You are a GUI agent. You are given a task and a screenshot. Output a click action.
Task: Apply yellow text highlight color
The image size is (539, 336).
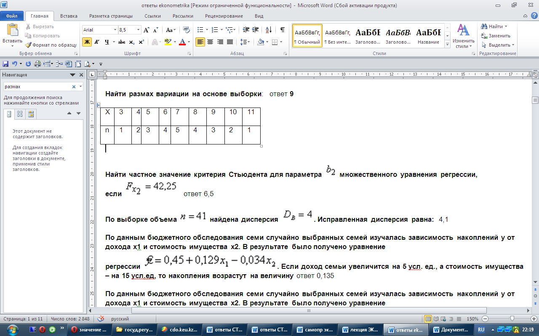pyautogui.click(x=168, y=42)
